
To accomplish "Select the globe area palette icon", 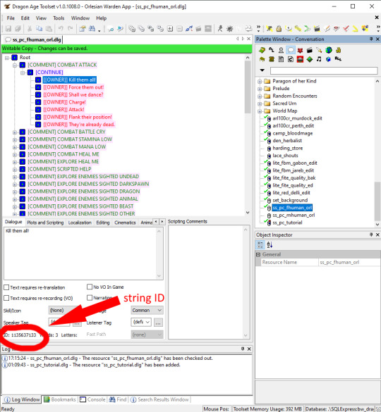I will (329, 50).
